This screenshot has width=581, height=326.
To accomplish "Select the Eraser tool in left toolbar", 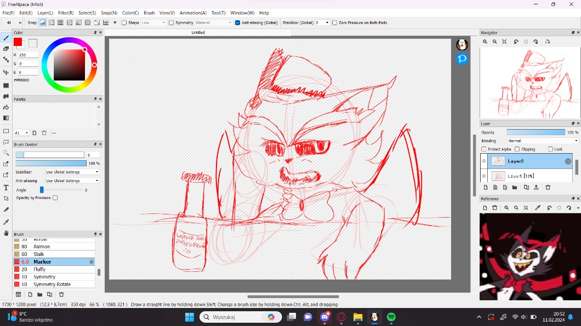I will pos(6,49).
